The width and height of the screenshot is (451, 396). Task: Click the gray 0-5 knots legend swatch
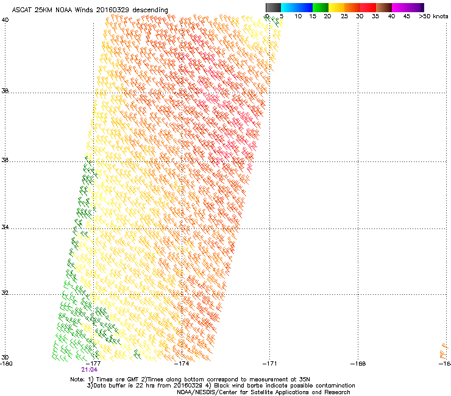[273, 7]
